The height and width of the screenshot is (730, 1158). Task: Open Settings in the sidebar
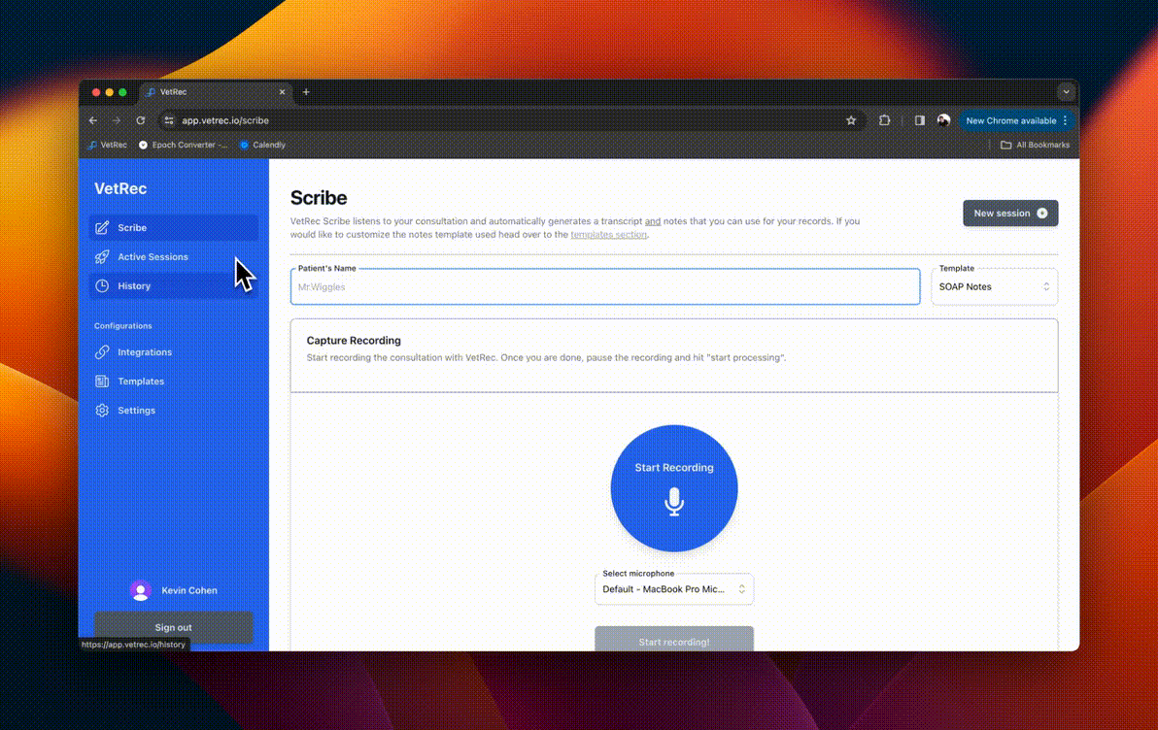(174, 411)
